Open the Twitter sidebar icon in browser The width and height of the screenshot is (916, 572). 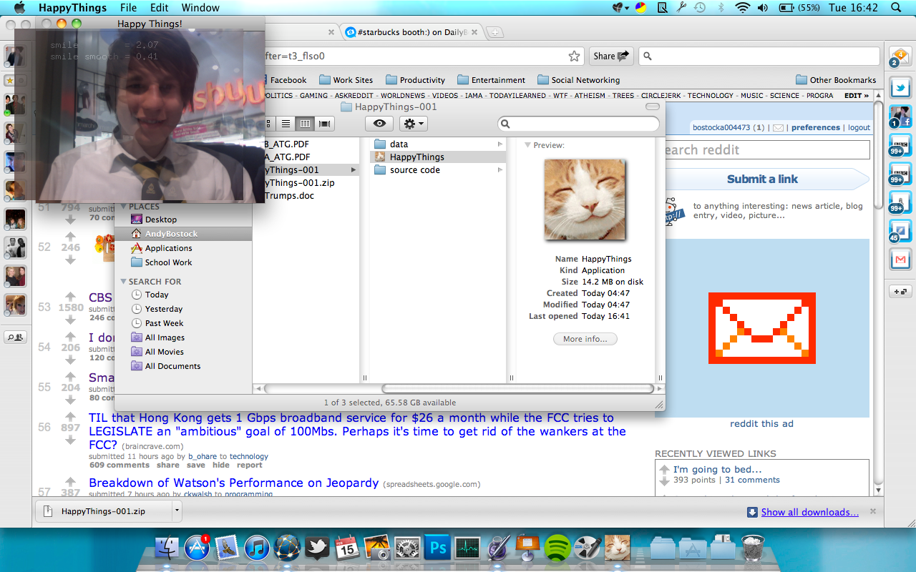point(900,88)
